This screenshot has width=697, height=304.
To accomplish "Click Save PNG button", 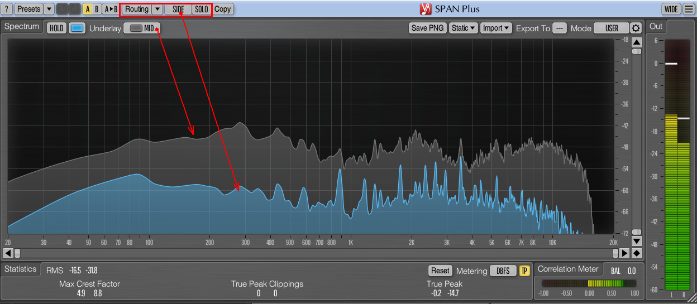I will coord(427,28).
